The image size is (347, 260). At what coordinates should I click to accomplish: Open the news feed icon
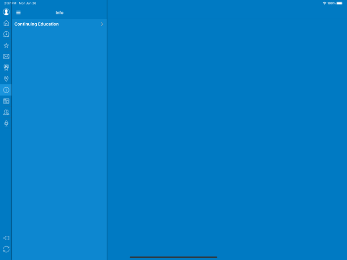[x=6, y=101]
